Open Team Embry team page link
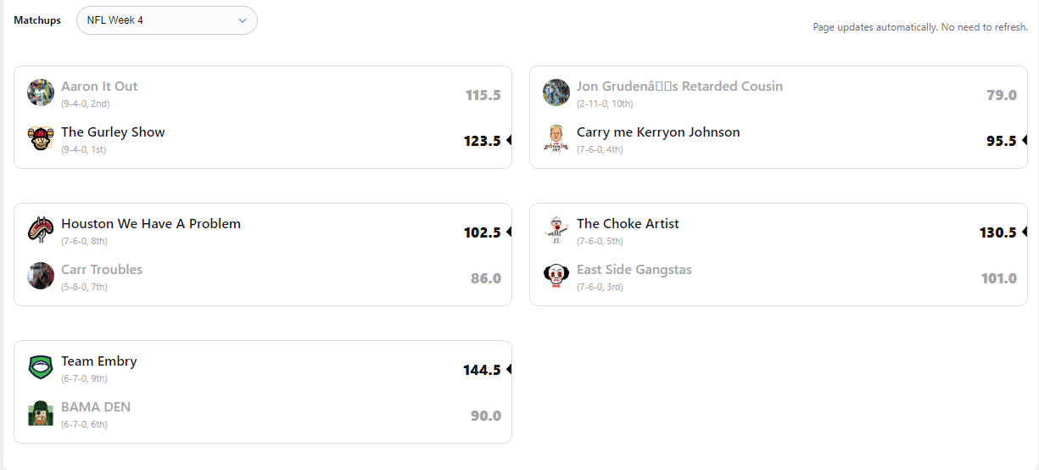Image resolution: width=1039 pixels, height=470 pixels. (x=98, y=361)
